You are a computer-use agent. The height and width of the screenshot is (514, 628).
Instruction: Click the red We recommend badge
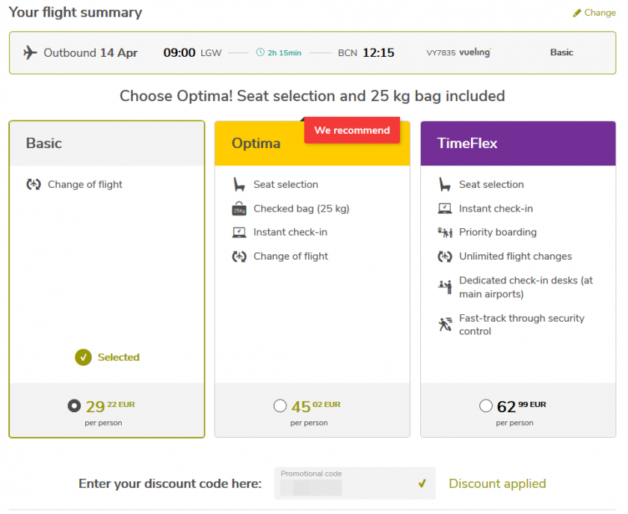pos(351,129)
